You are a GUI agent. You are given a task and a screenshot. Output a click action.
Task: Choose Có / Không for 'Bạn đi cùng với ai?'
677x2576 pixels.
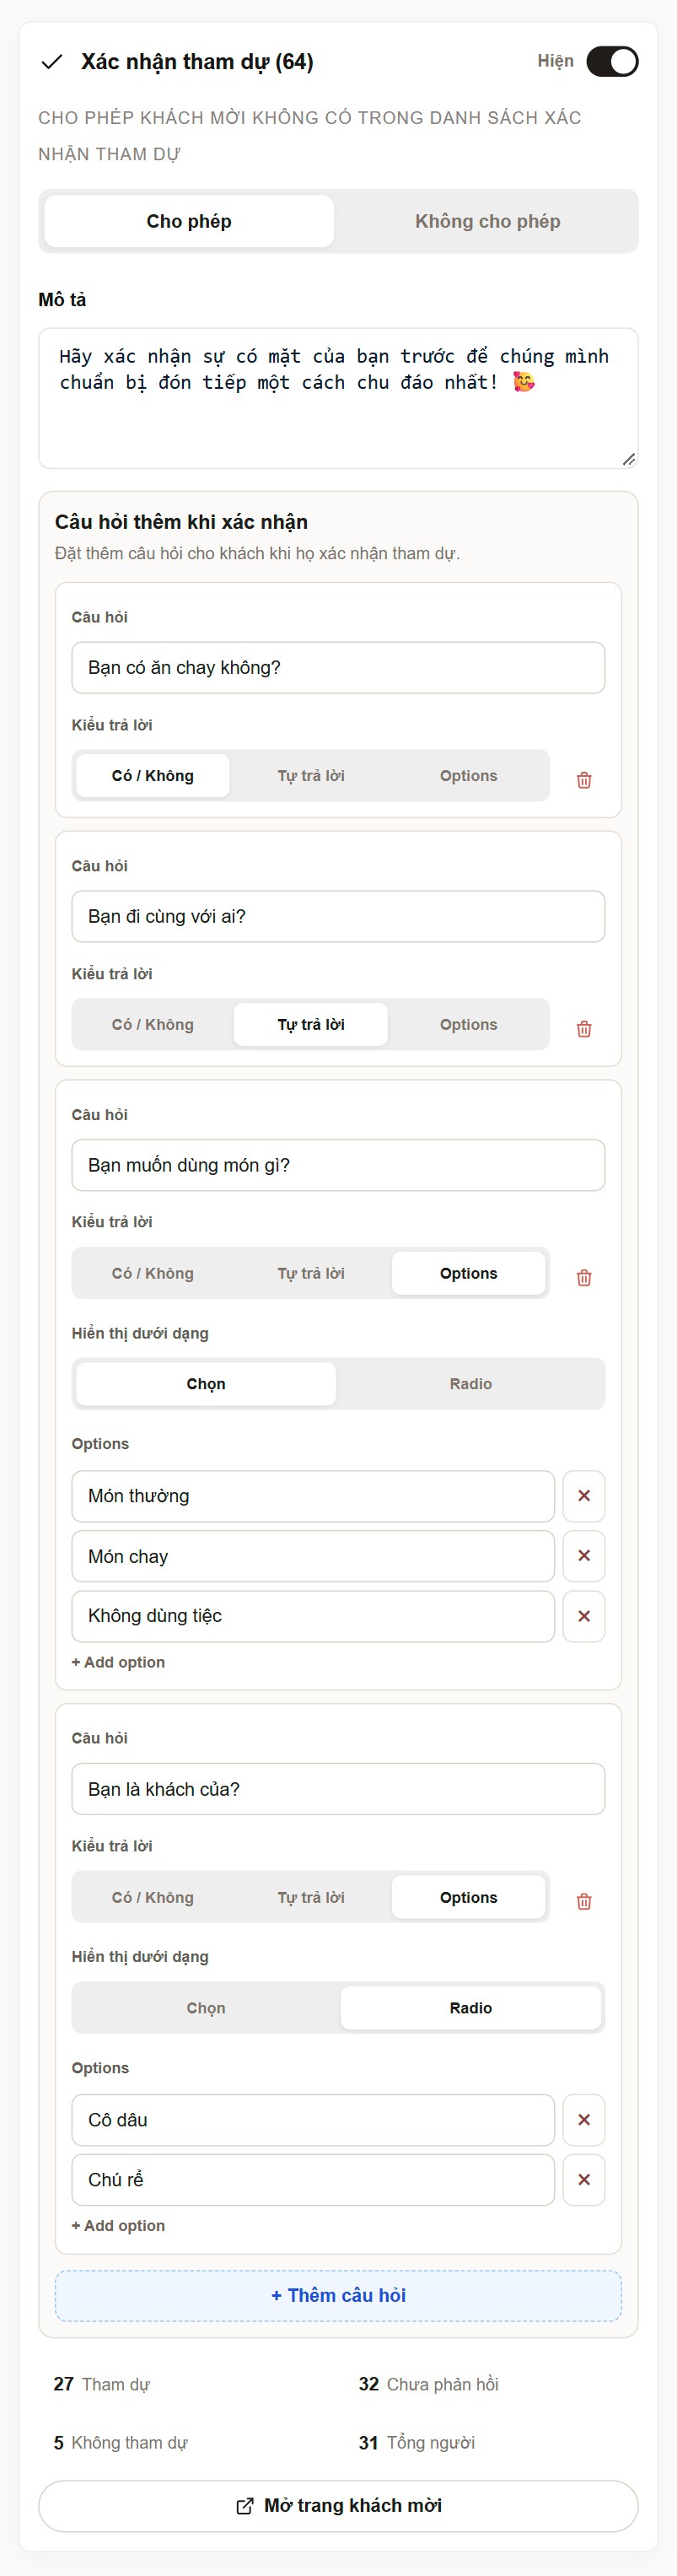coord(153,1024)
